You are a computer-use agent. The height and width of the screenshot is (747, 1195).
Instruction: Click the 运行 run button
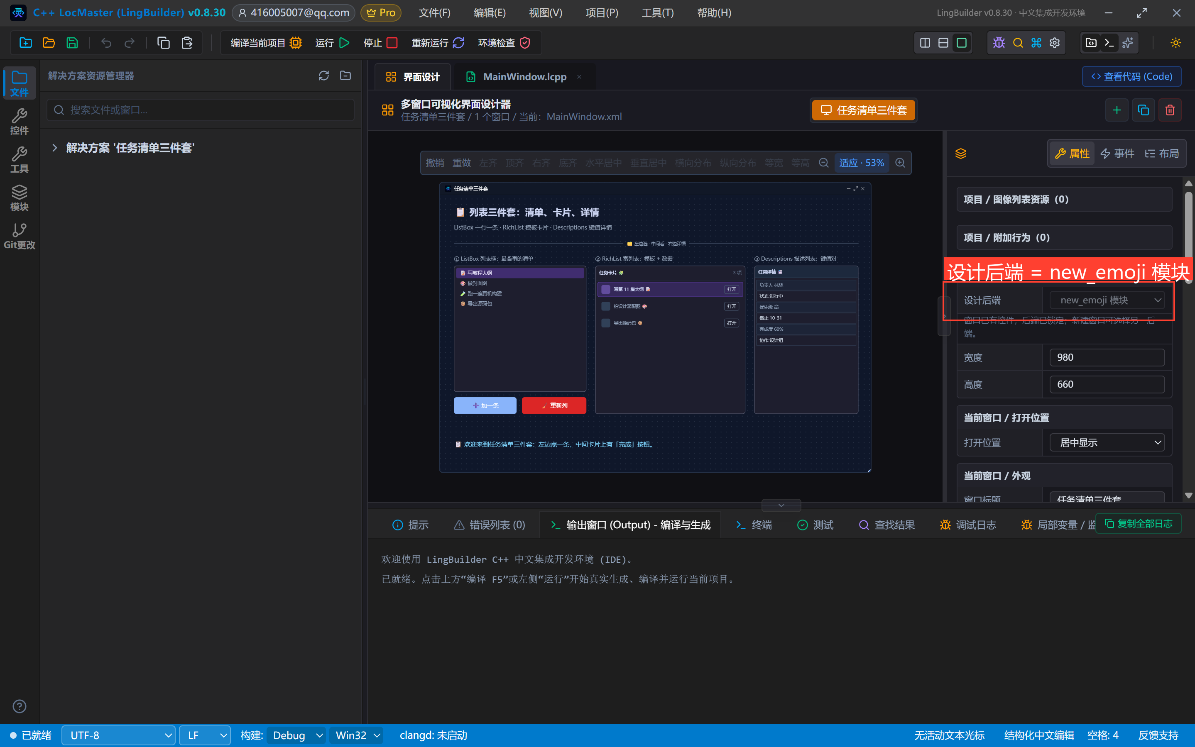[x=333, y=43]
